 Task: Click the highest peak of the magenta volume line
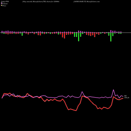click(x=113, y=90)
